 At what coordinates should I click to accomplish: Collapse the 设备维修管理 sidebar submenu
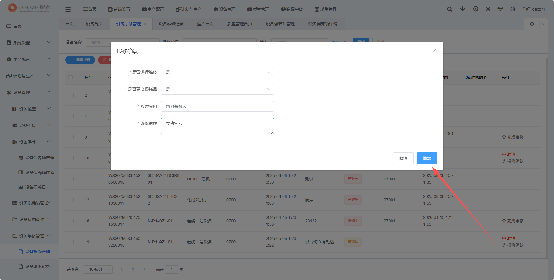[30, 236]
